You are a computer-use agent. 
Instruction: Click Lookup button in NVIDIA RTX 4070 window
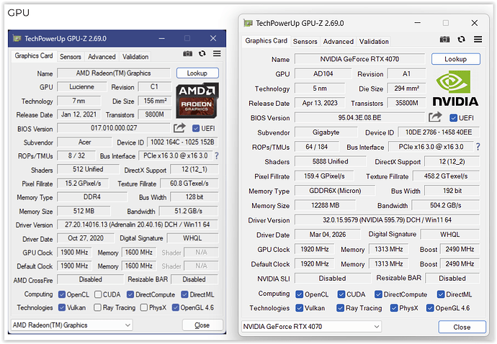click(x=455, y=59)
